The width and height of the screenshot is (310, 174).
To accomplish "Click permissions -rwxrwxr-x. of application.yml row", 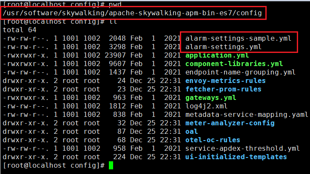I will click(x=26, y=55).
